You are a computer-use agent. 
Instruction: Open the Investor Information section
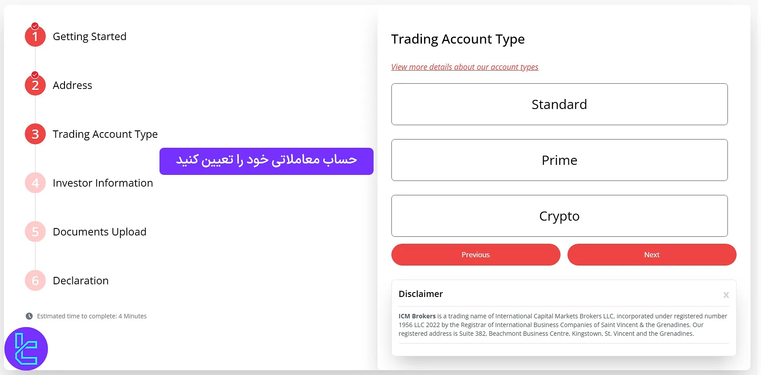[103, 183]
